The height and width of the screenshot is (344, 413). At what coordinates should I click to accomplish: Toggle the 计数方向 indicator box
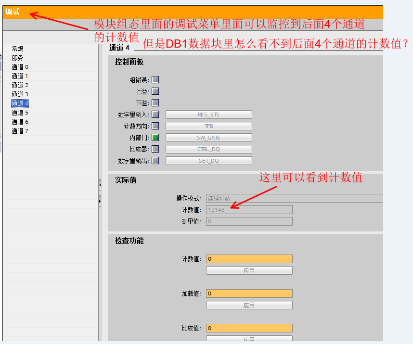[155, 126]
